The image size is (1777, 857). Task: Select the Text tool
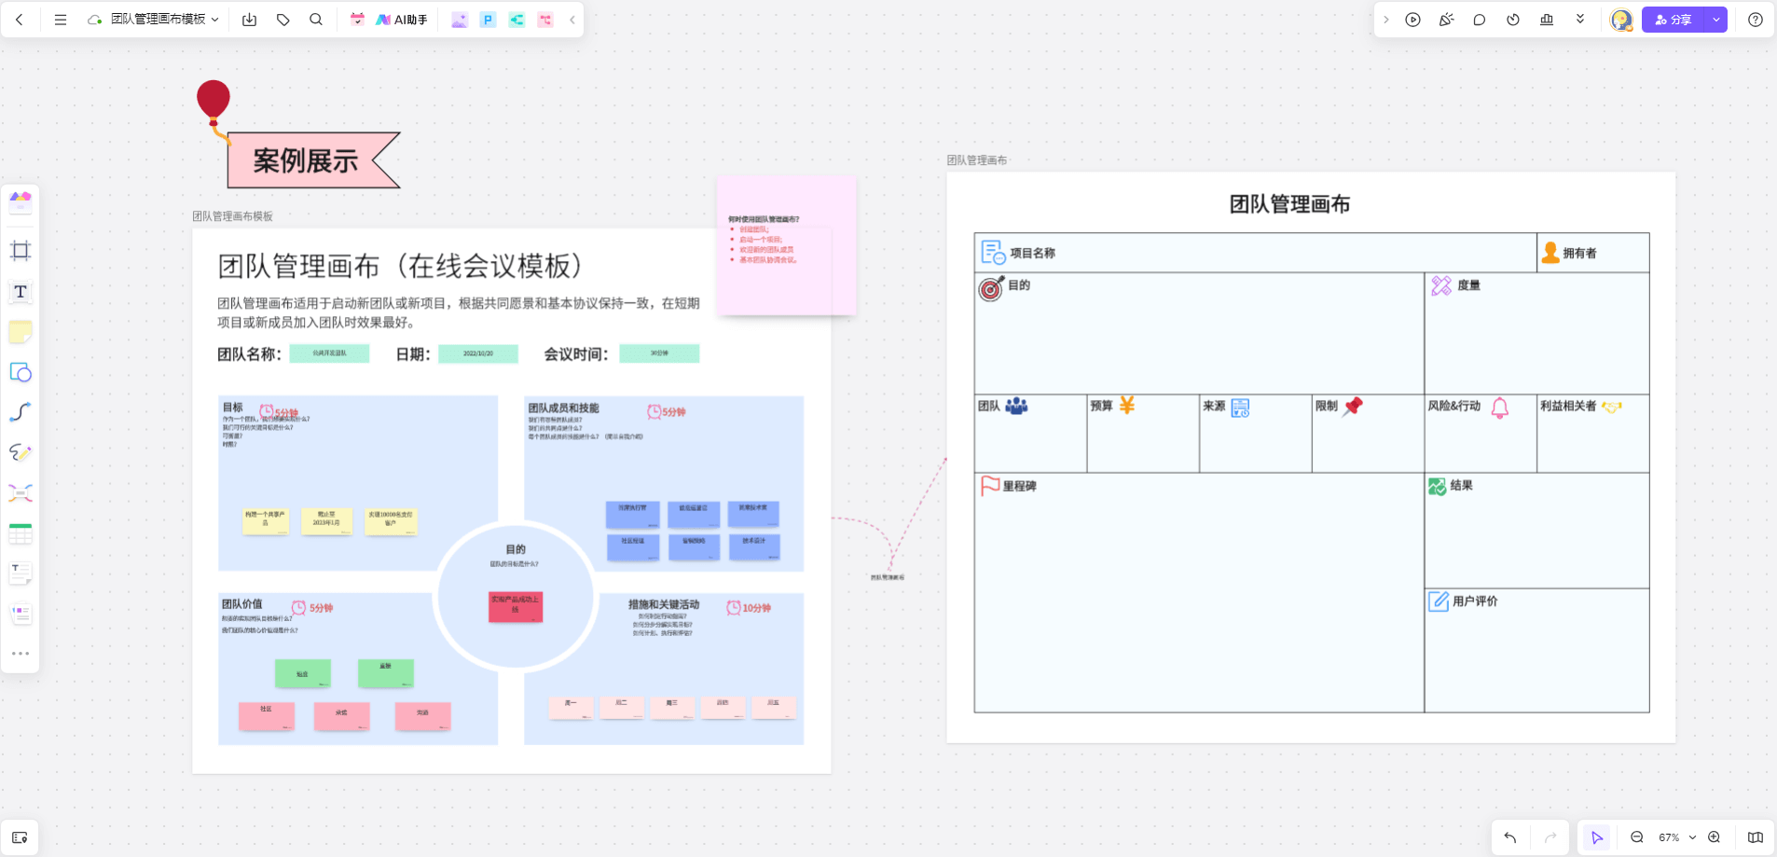21,292
